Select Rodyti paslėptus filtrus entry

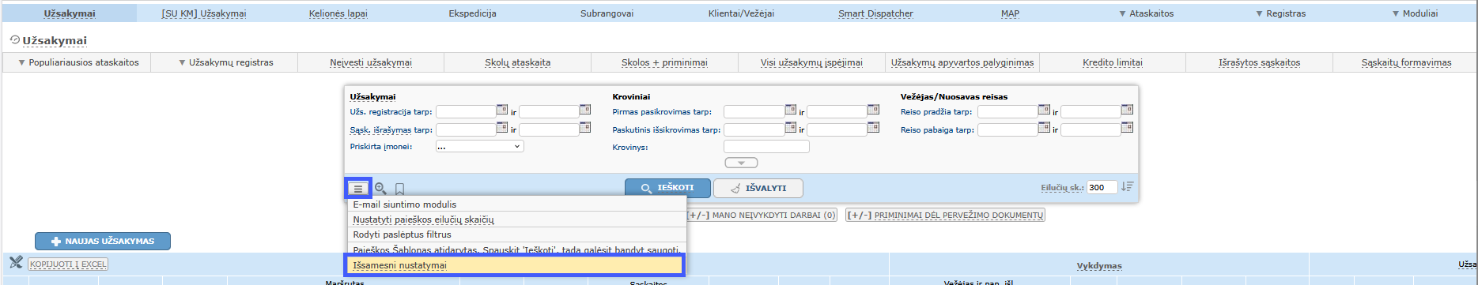tap(517, 234)
